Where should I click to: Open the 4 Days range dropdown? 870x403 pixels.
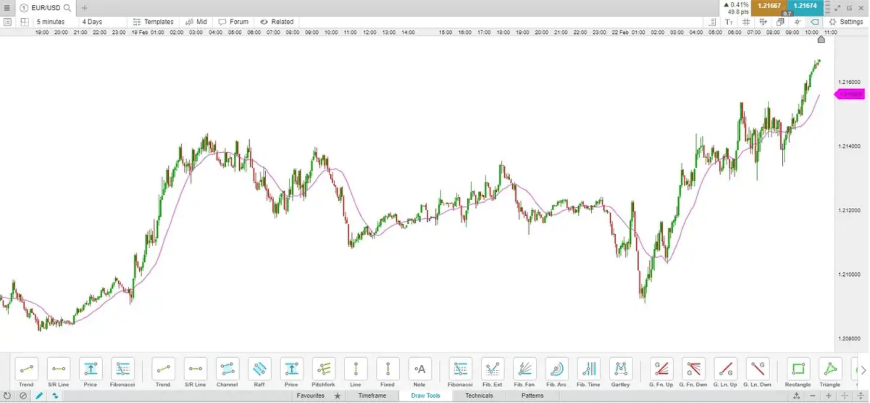click(x=92, y=22)
